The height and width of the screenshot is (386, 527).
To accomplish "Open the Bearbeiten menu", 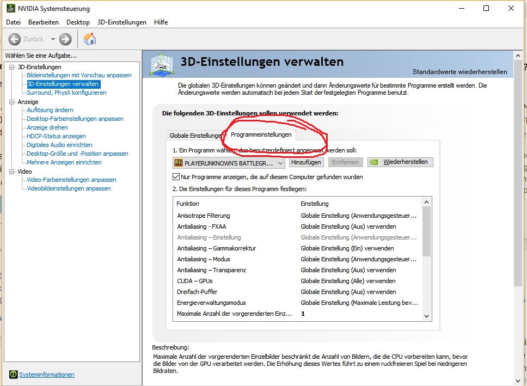I will [44, 22].
